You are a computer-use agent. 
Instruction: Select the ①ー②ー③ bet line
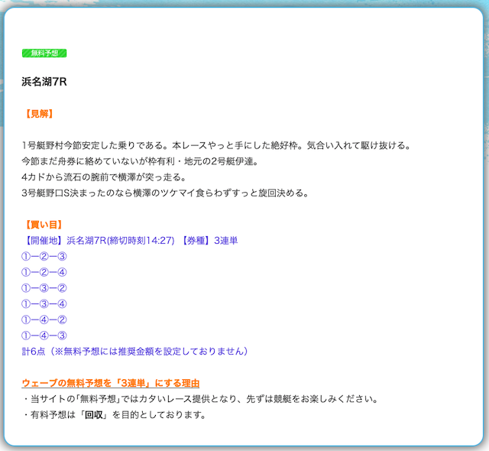[44, 257]
